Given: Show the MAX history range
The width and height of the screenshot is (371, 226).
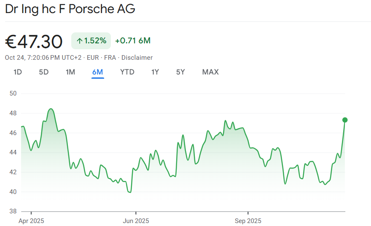Looking at the screenshot, I should point(210,72).
